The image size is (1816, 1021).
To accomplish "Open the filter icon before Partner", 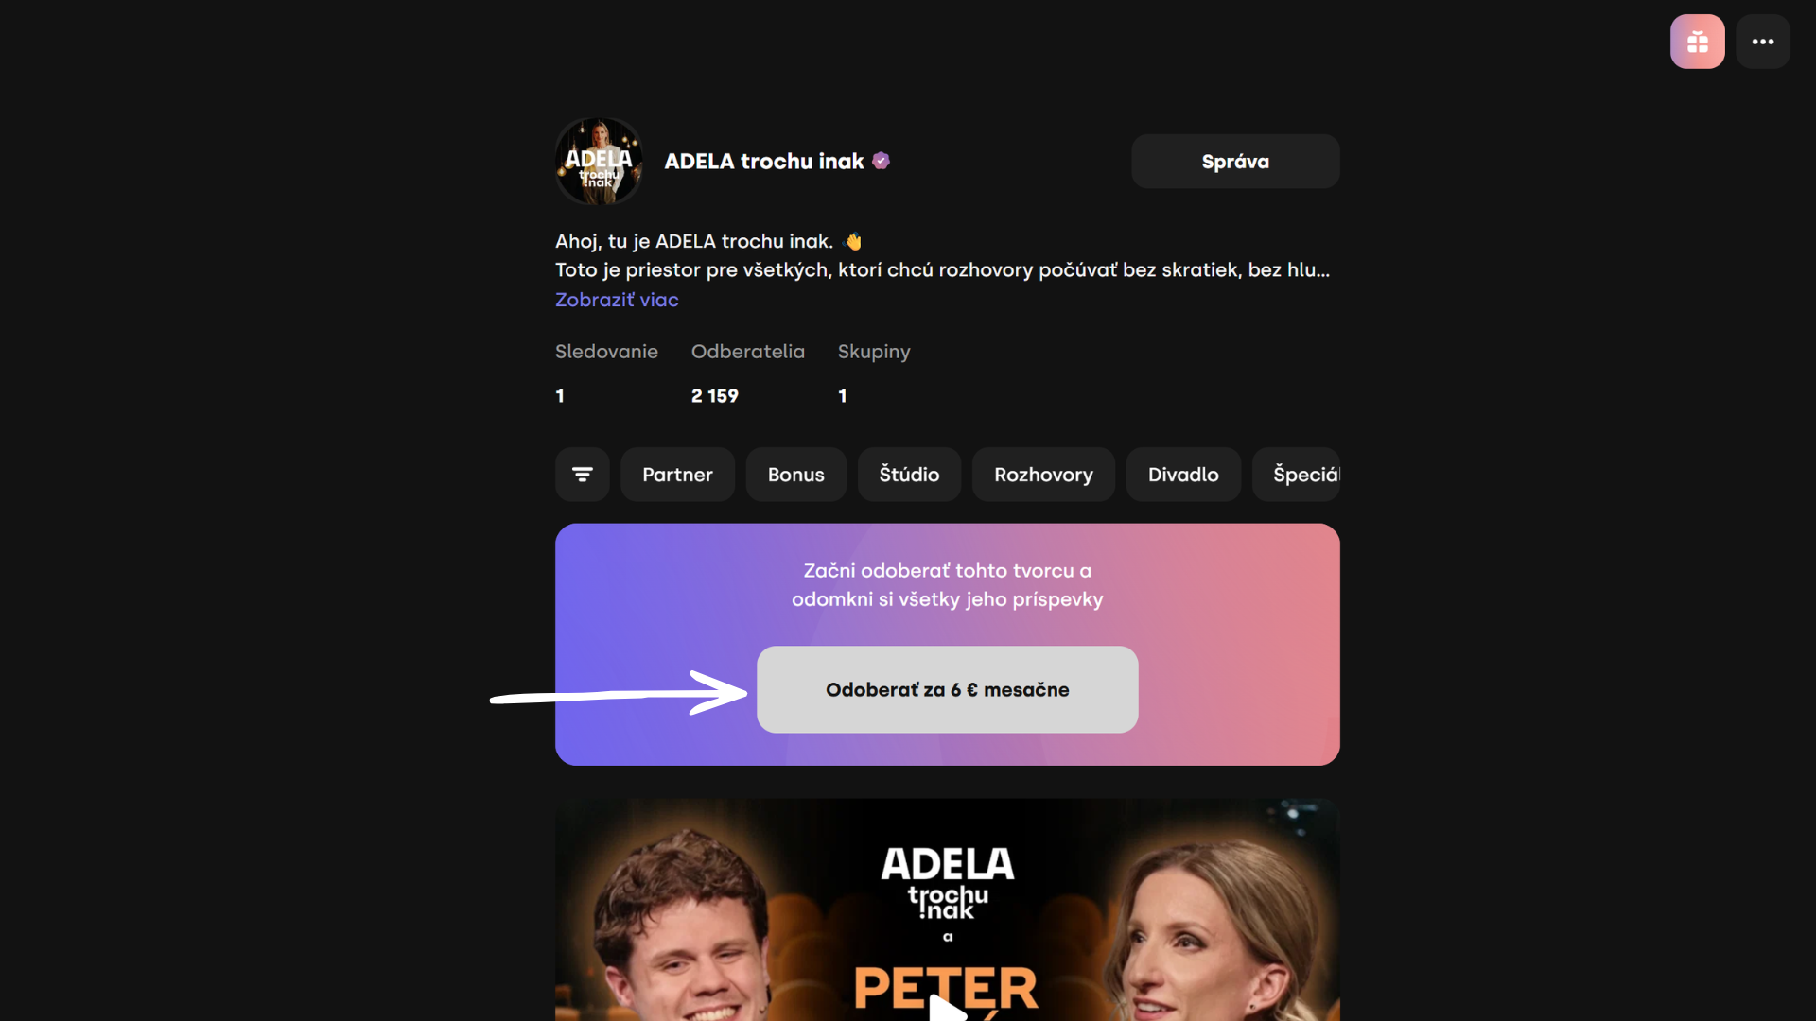I will coord(582,475).
